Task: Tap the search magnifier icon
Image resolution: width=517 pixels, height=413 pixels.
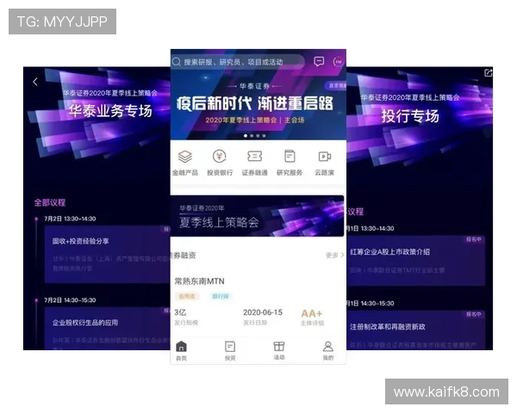Action: [177, 62]
